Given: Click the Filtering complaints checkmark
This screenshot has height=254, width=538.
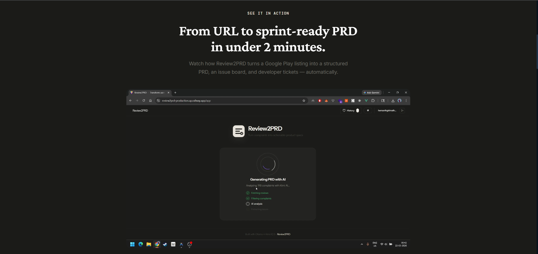Looking at the screenshot, I should (x=248, y=198).
